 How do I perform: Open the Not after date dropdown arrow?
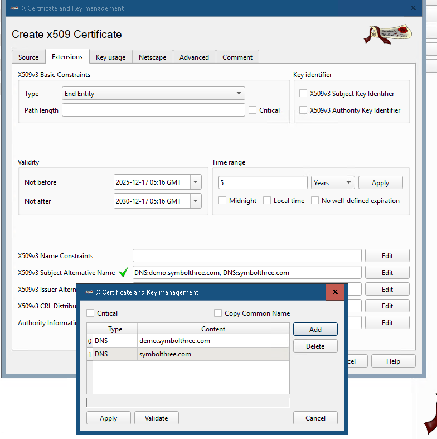click(x=196, y=201)
